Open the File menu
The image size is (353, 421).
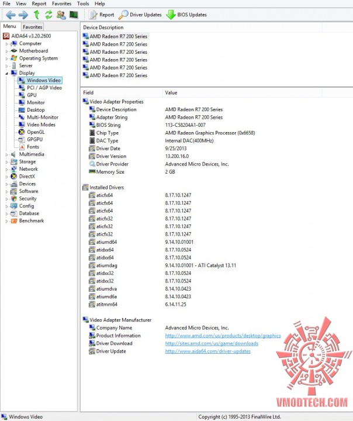(x=6, y=4)
